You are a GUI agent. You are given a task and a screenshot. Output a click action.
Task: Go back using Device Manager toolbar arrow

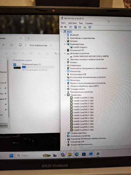tap(61, 27)
